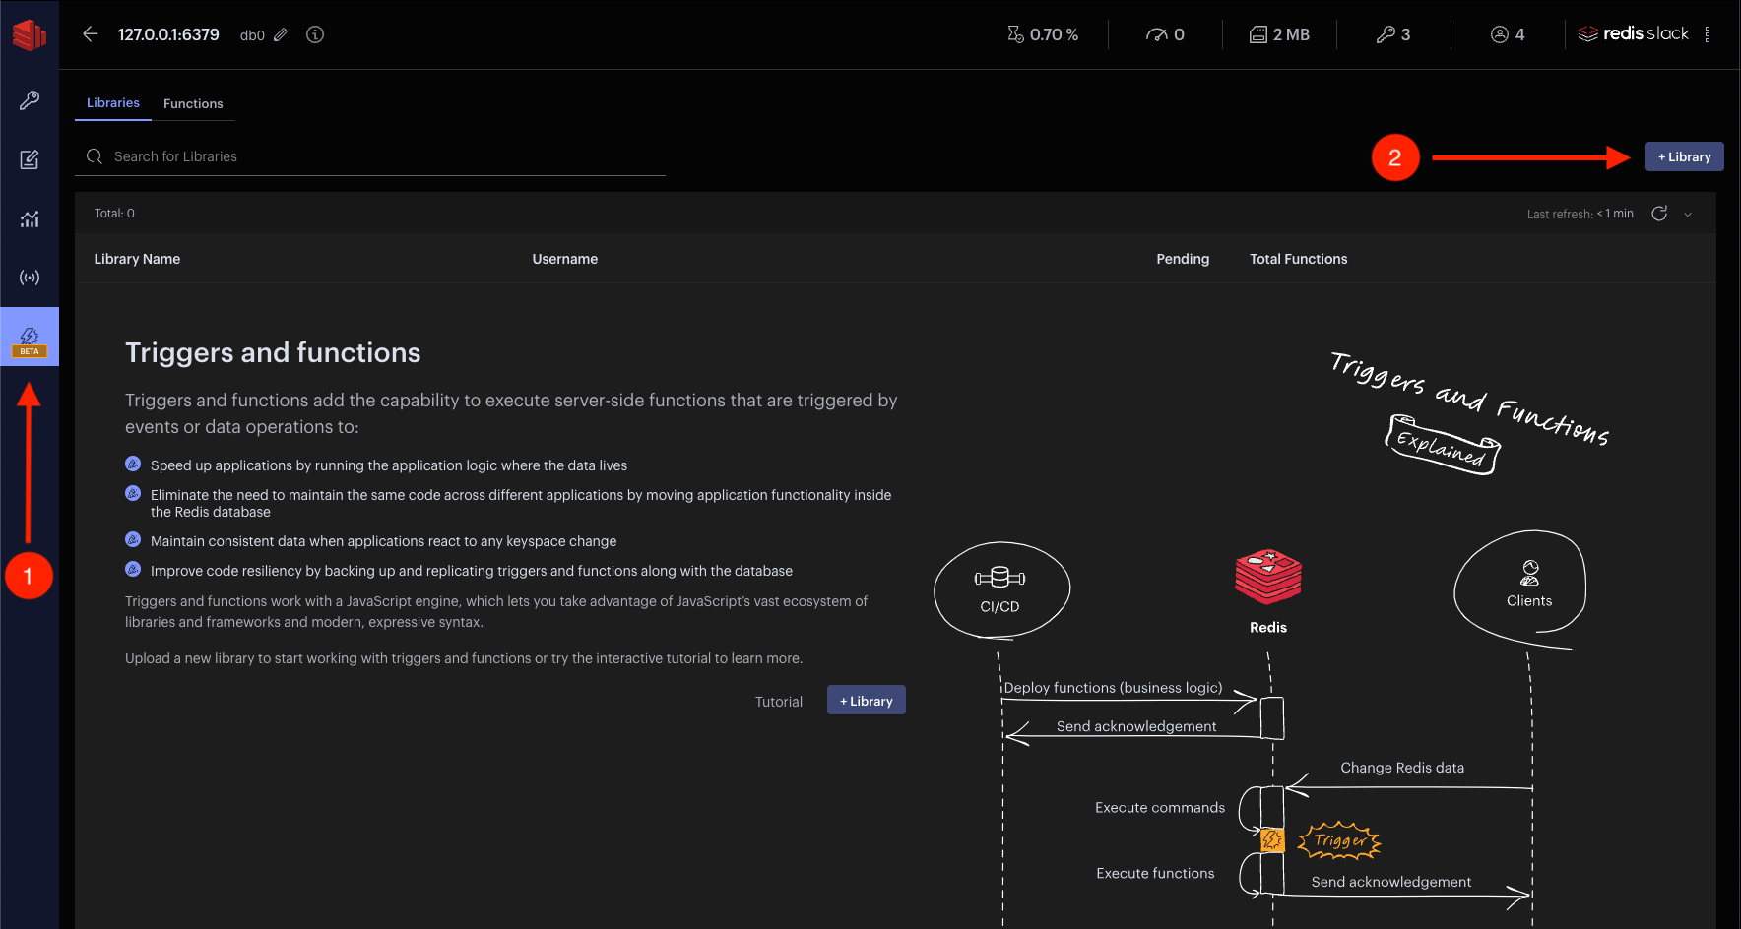This screenshot has height=929, width=1741.
Task: Expand the auto-refresh chevron dropdown
Action: point(1688,215)
